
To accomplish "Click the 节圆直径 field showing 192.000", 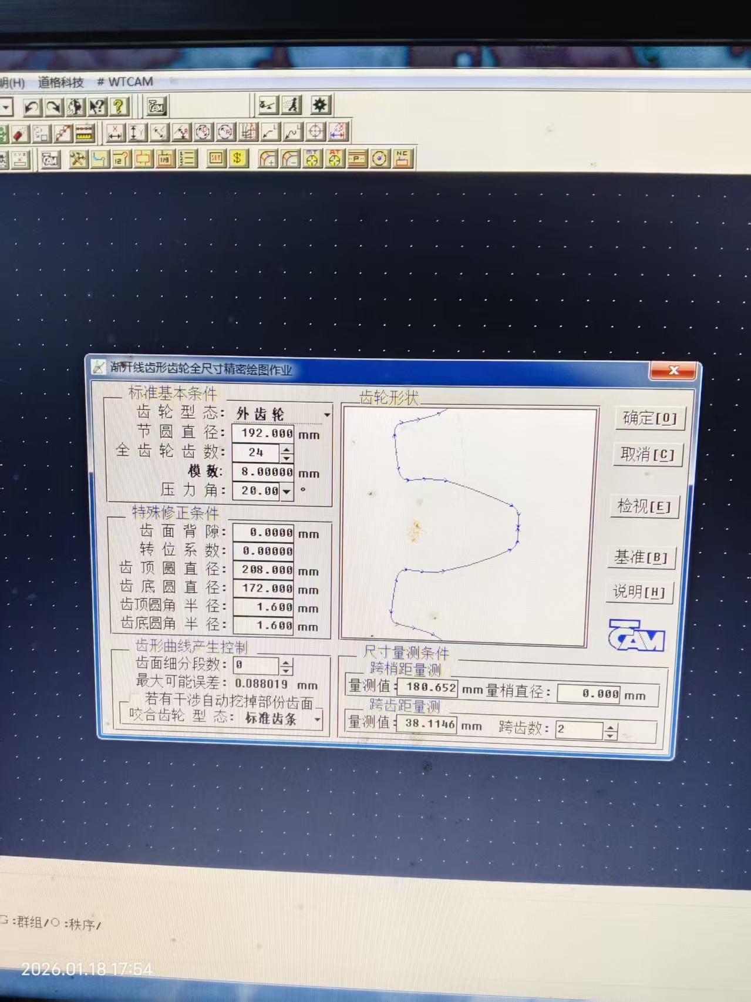I will (264, 433).
